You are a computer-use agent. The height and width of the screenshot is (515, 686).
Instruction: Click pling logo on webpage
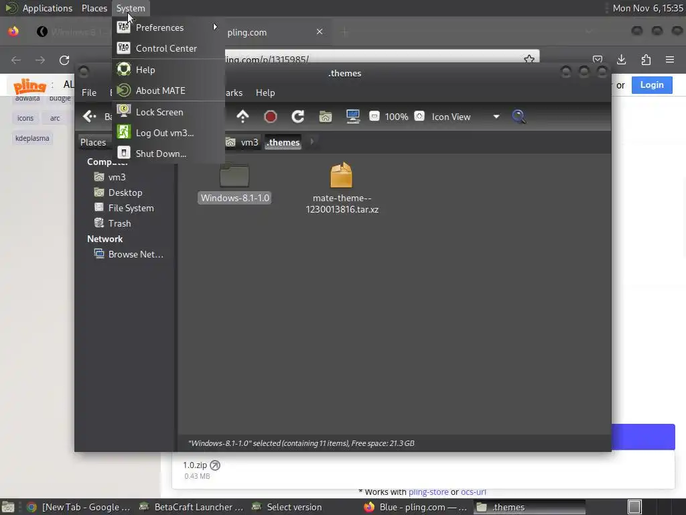coord(29,86)
